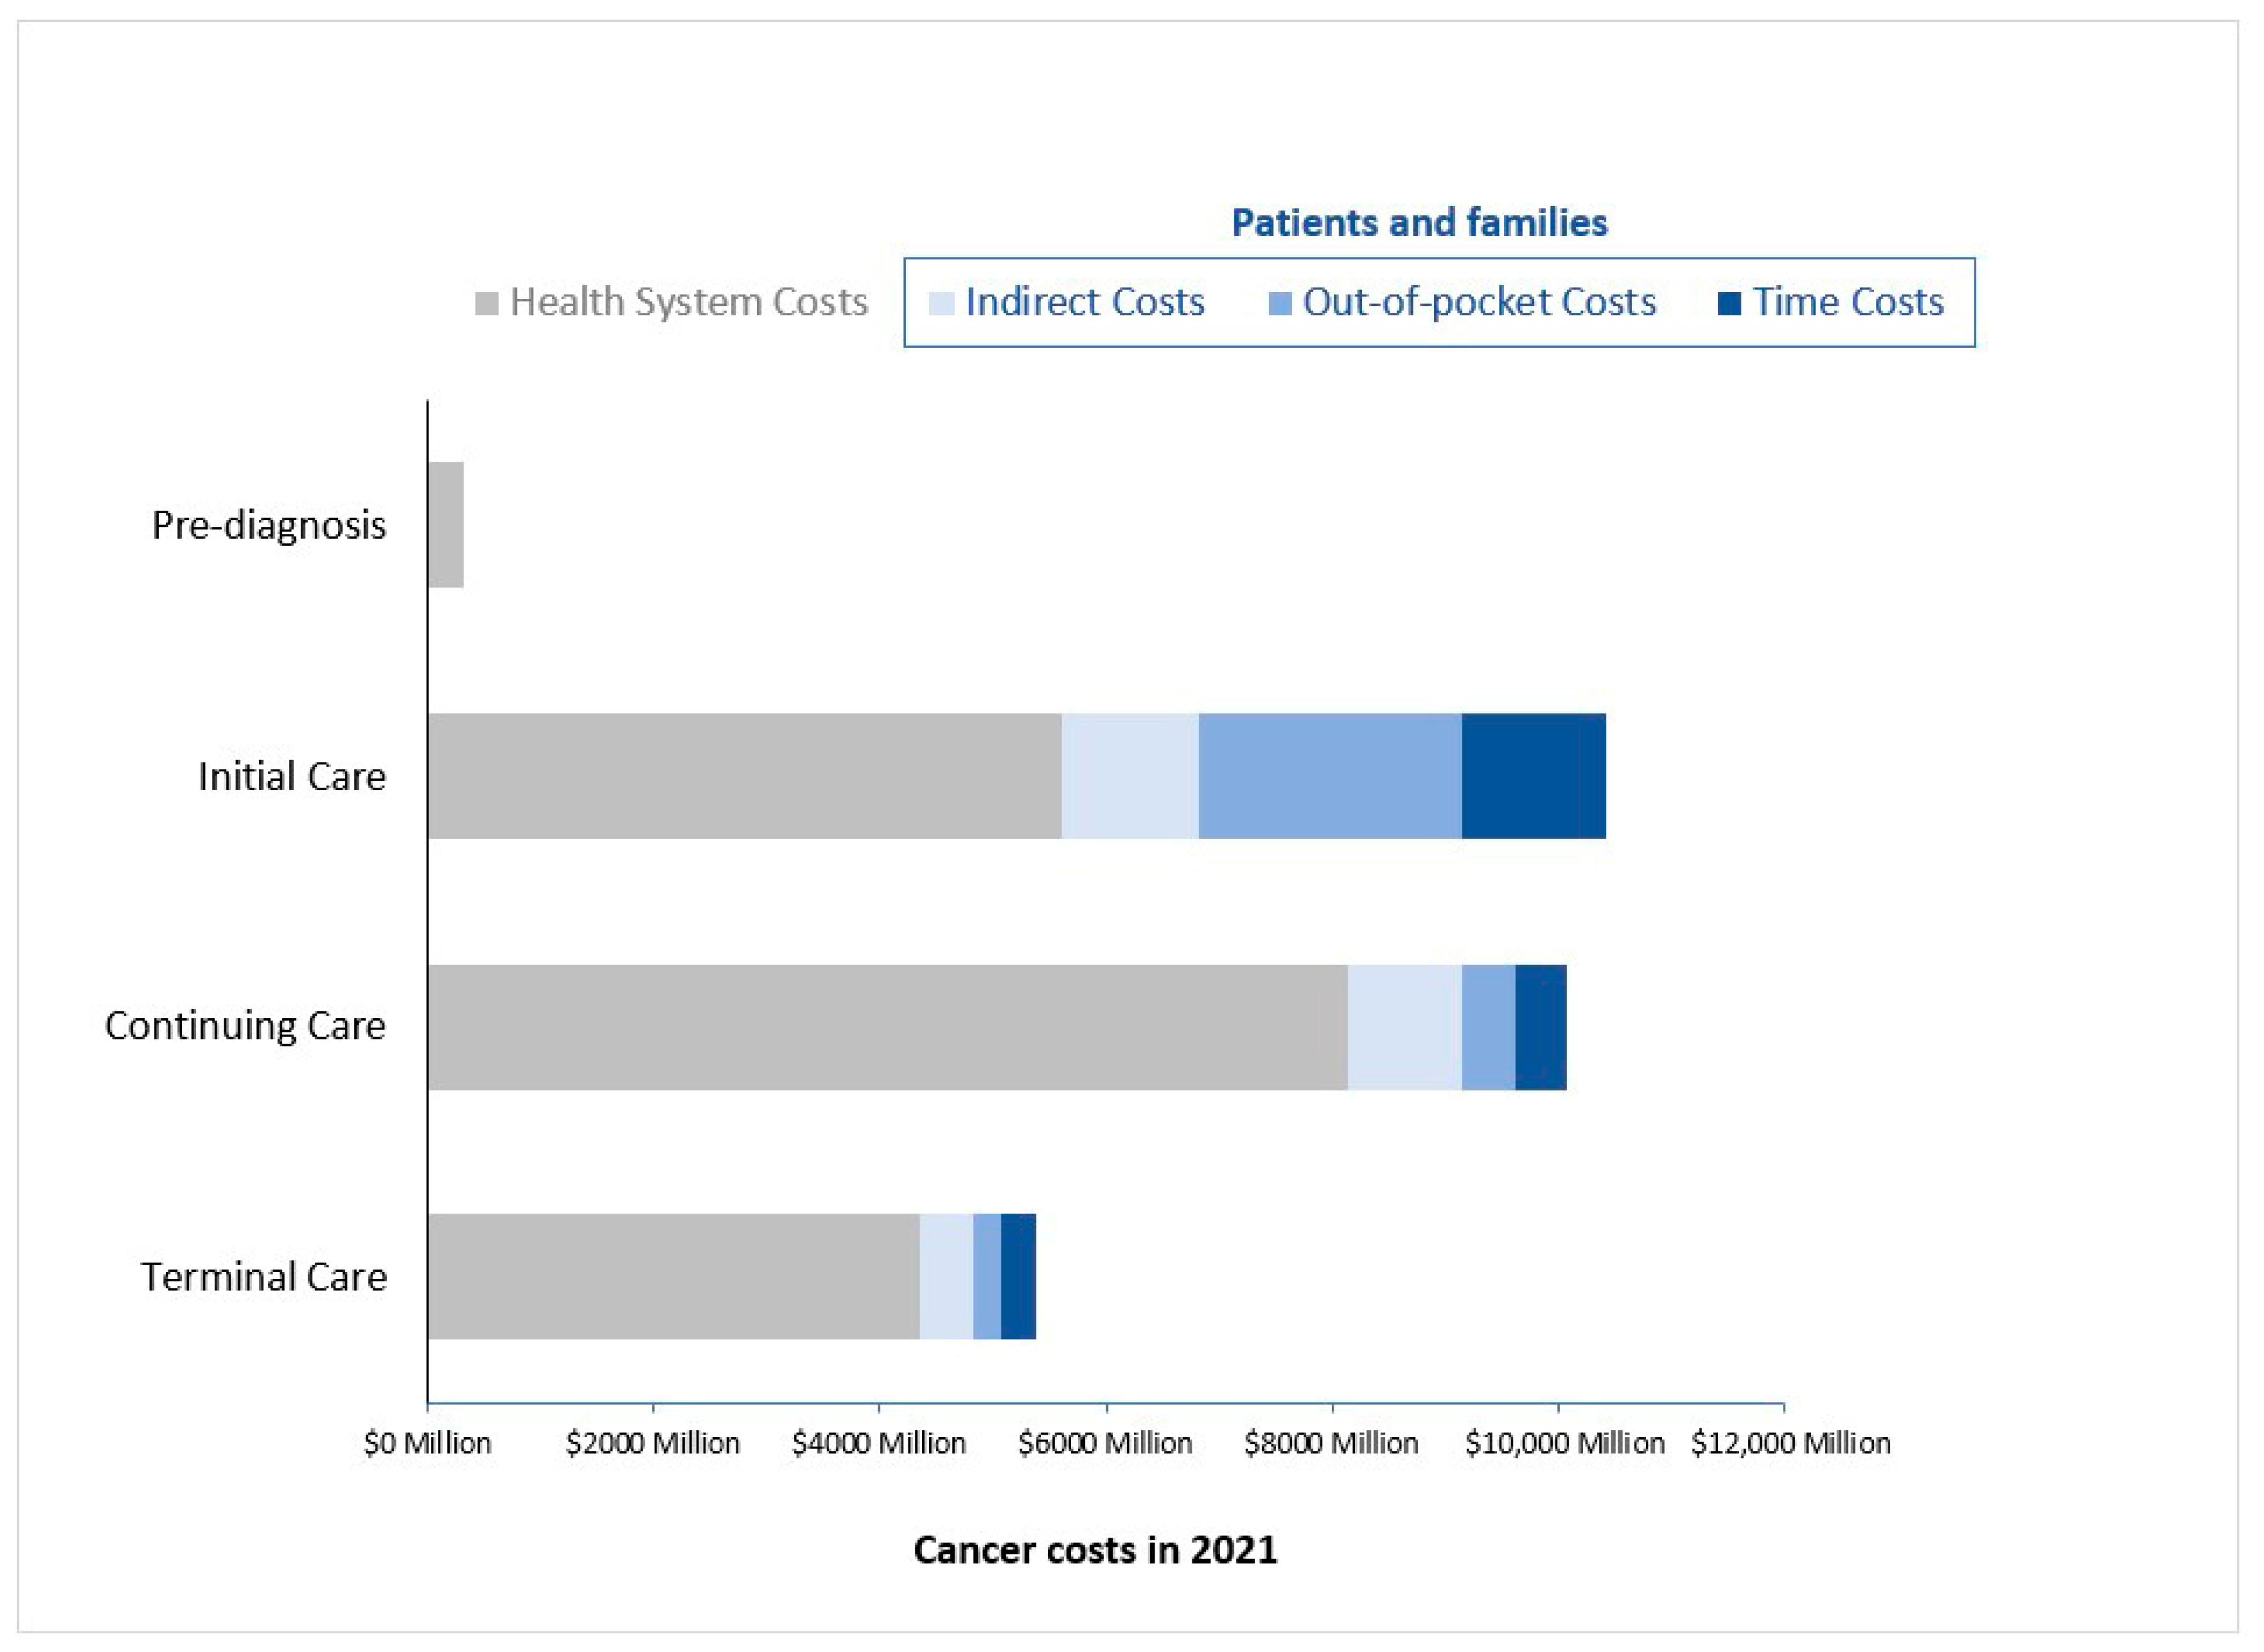Viewport: 2264px width, 1652px height.
Task: Click the Patients and families heading
Action: coord(1419,222)
